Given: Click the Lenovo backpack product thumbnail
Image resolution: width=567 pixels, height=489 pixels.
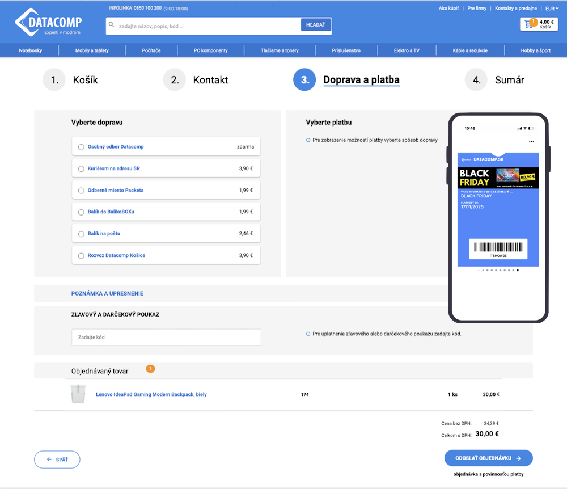Looking at the screenshot, I should coord(78,394).
